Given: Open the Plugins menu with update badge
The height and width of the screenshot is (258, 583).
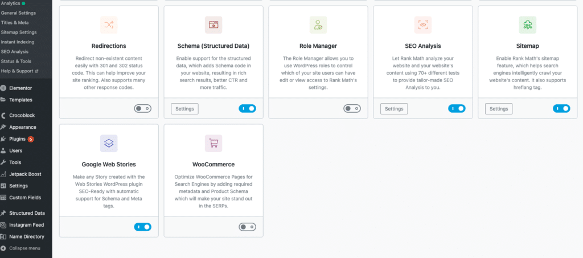Looking at the screenshot, I should 18,139.
